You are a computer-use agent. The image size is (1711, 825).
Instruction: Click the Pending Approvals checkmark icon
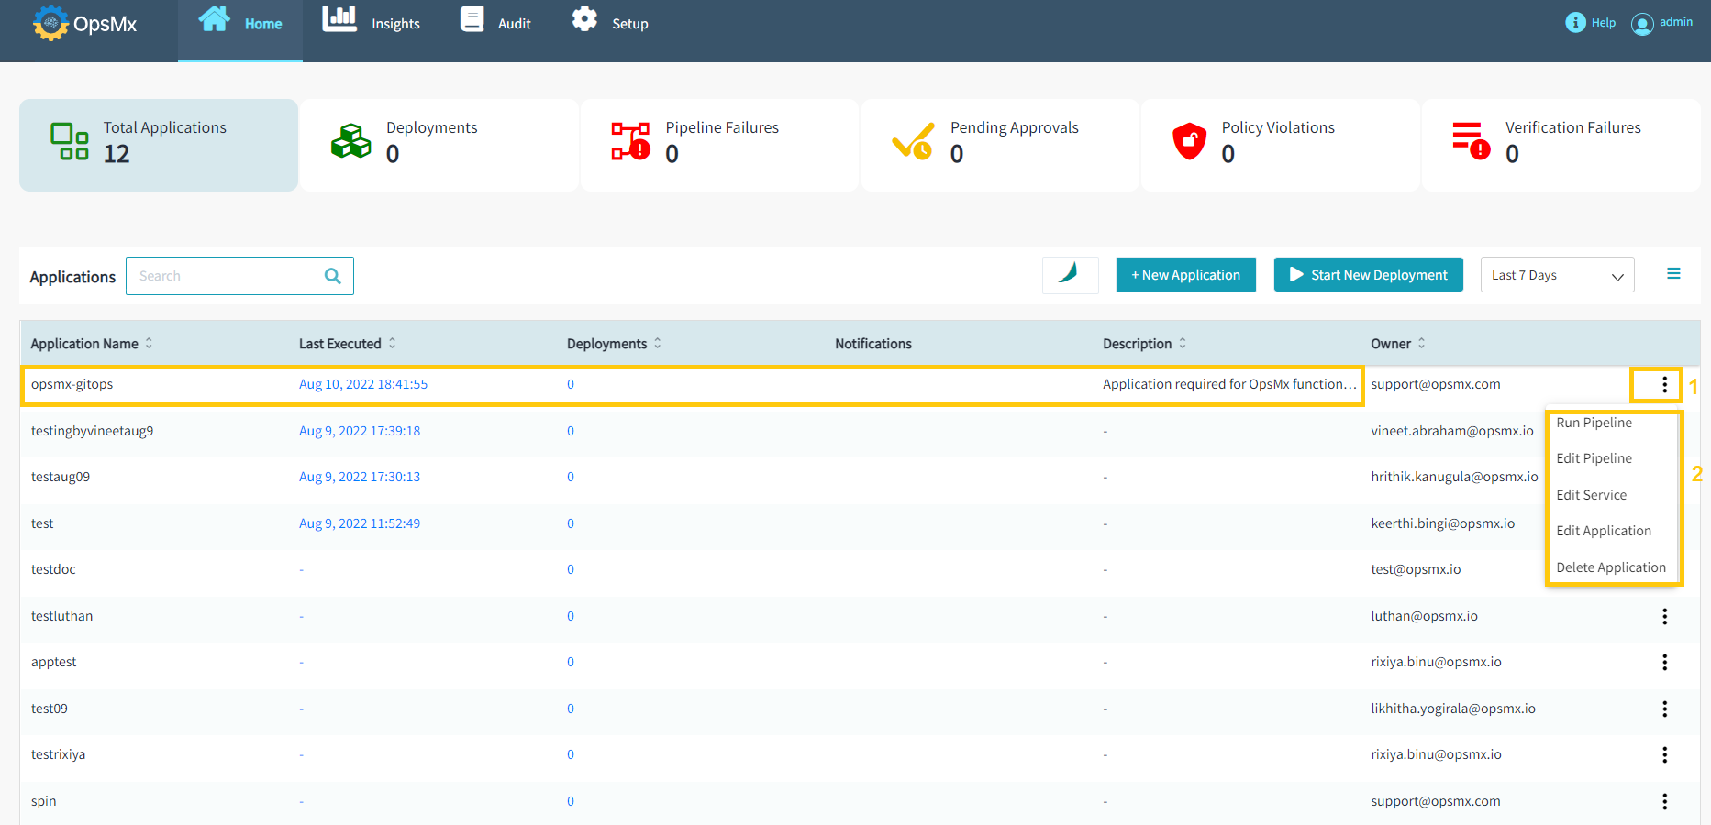tap(912, 142)
